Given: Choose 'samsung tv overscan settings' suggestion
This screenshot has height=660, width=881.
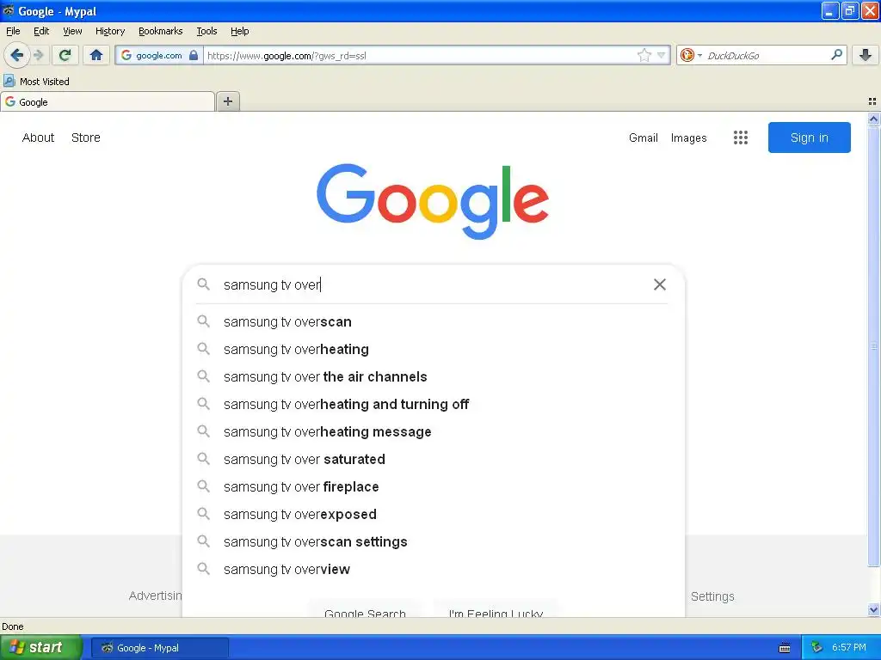Looking at the screenshot, I should tap(433, 541).
